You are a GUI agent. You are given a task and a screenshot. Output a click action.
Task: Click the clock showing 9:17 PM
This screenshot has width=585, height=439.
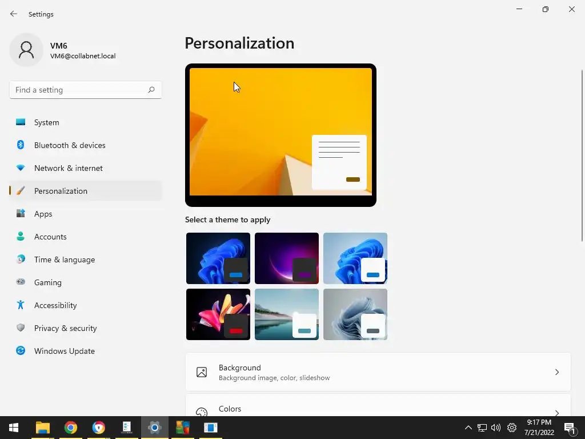[x=539, y=422]
